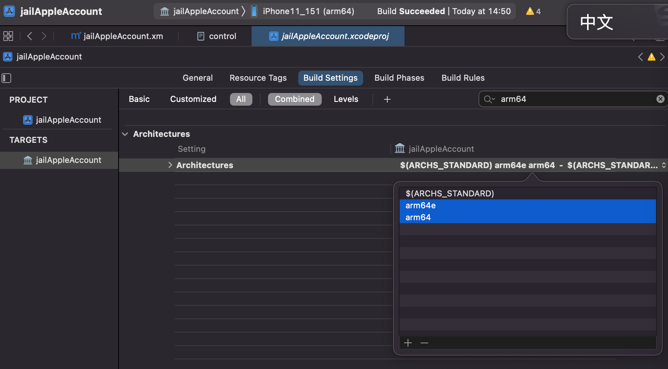Open the related items grid menu

tap(8, 36)
